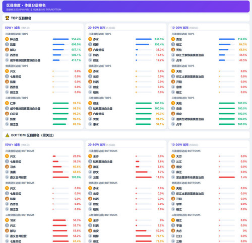252x243 pixels.
Task: Click the 6.2% value
Action: click(x=161, y=225)
